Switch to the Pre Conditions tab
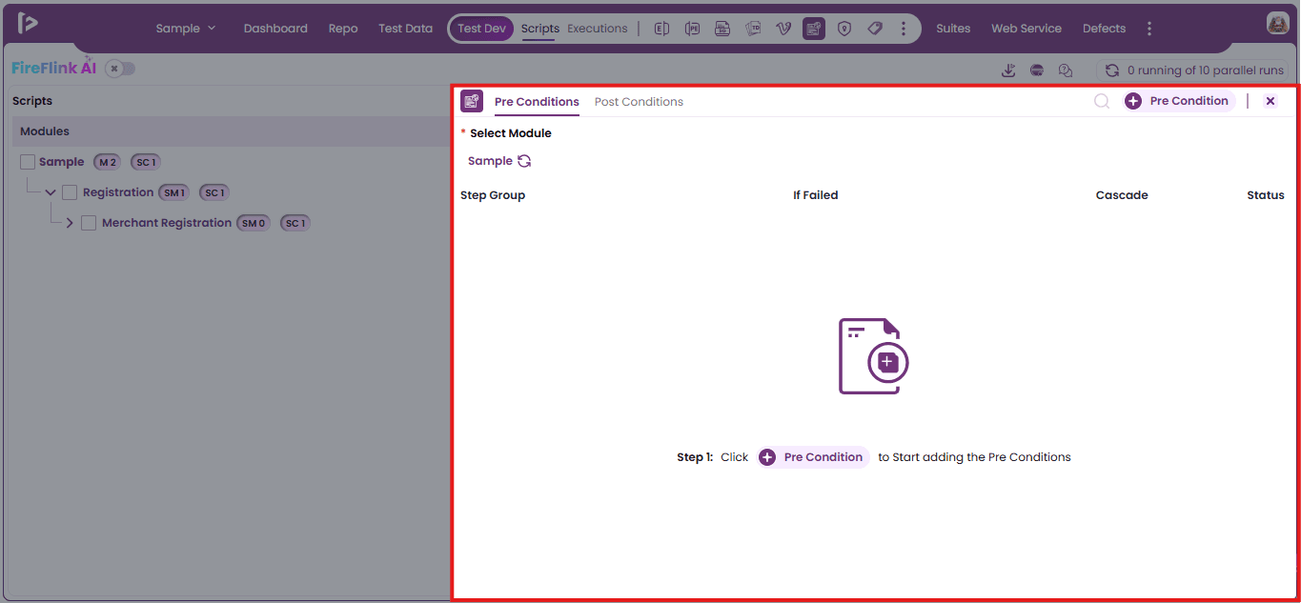Screen dimensions: 1301x603 click(537, 102)
